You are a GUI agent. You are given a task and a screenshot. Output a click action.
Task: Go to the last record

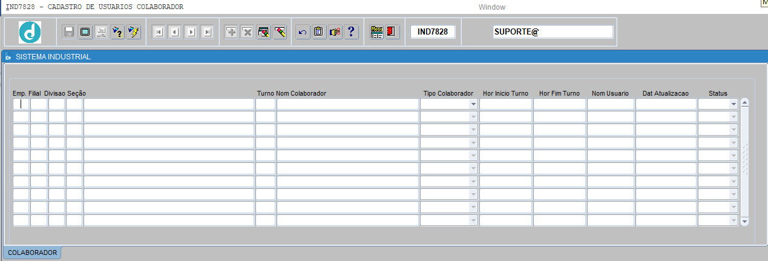[207, 32]
